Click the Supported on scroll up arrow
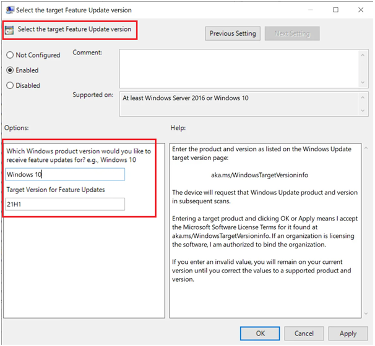 click(x=363, y=98)
